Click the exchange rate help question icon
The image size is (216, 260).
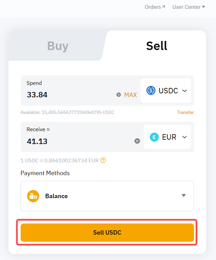[103, 160]
